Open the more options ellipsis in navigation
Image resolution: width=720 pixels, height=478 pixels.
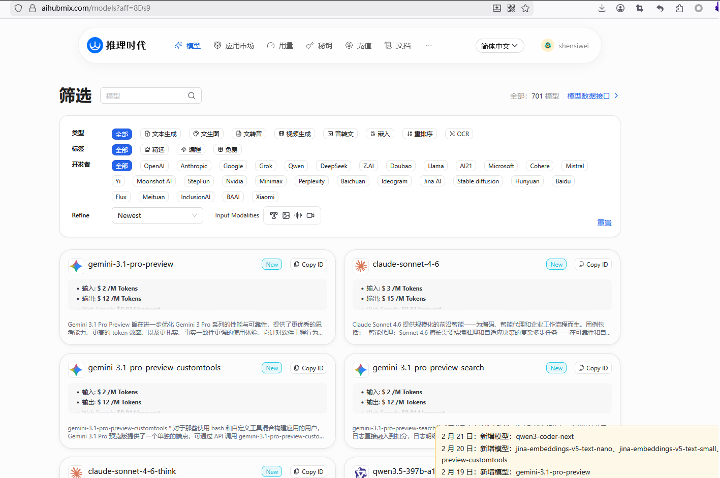(429, 45)
